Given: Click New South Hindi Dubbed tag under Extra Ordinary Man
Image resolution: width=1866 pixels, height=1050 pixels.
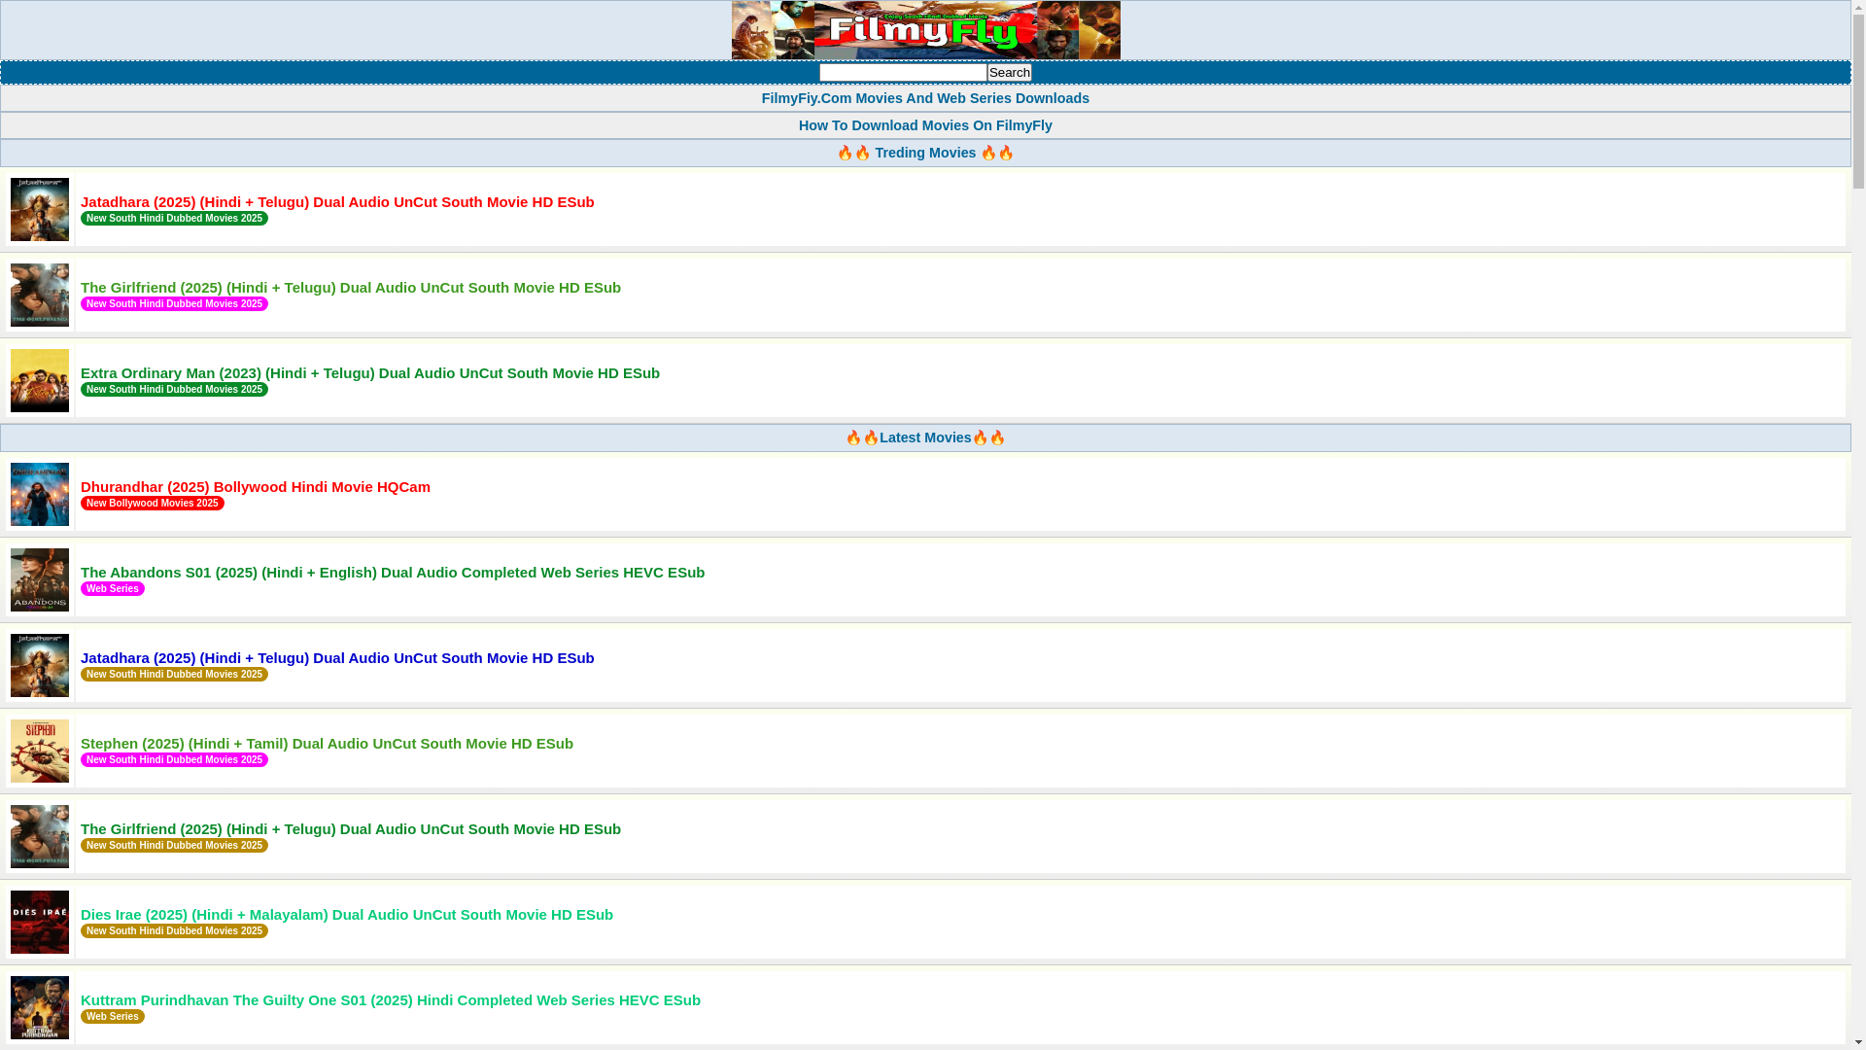Looking at the screenshot, I should point(174,390).
